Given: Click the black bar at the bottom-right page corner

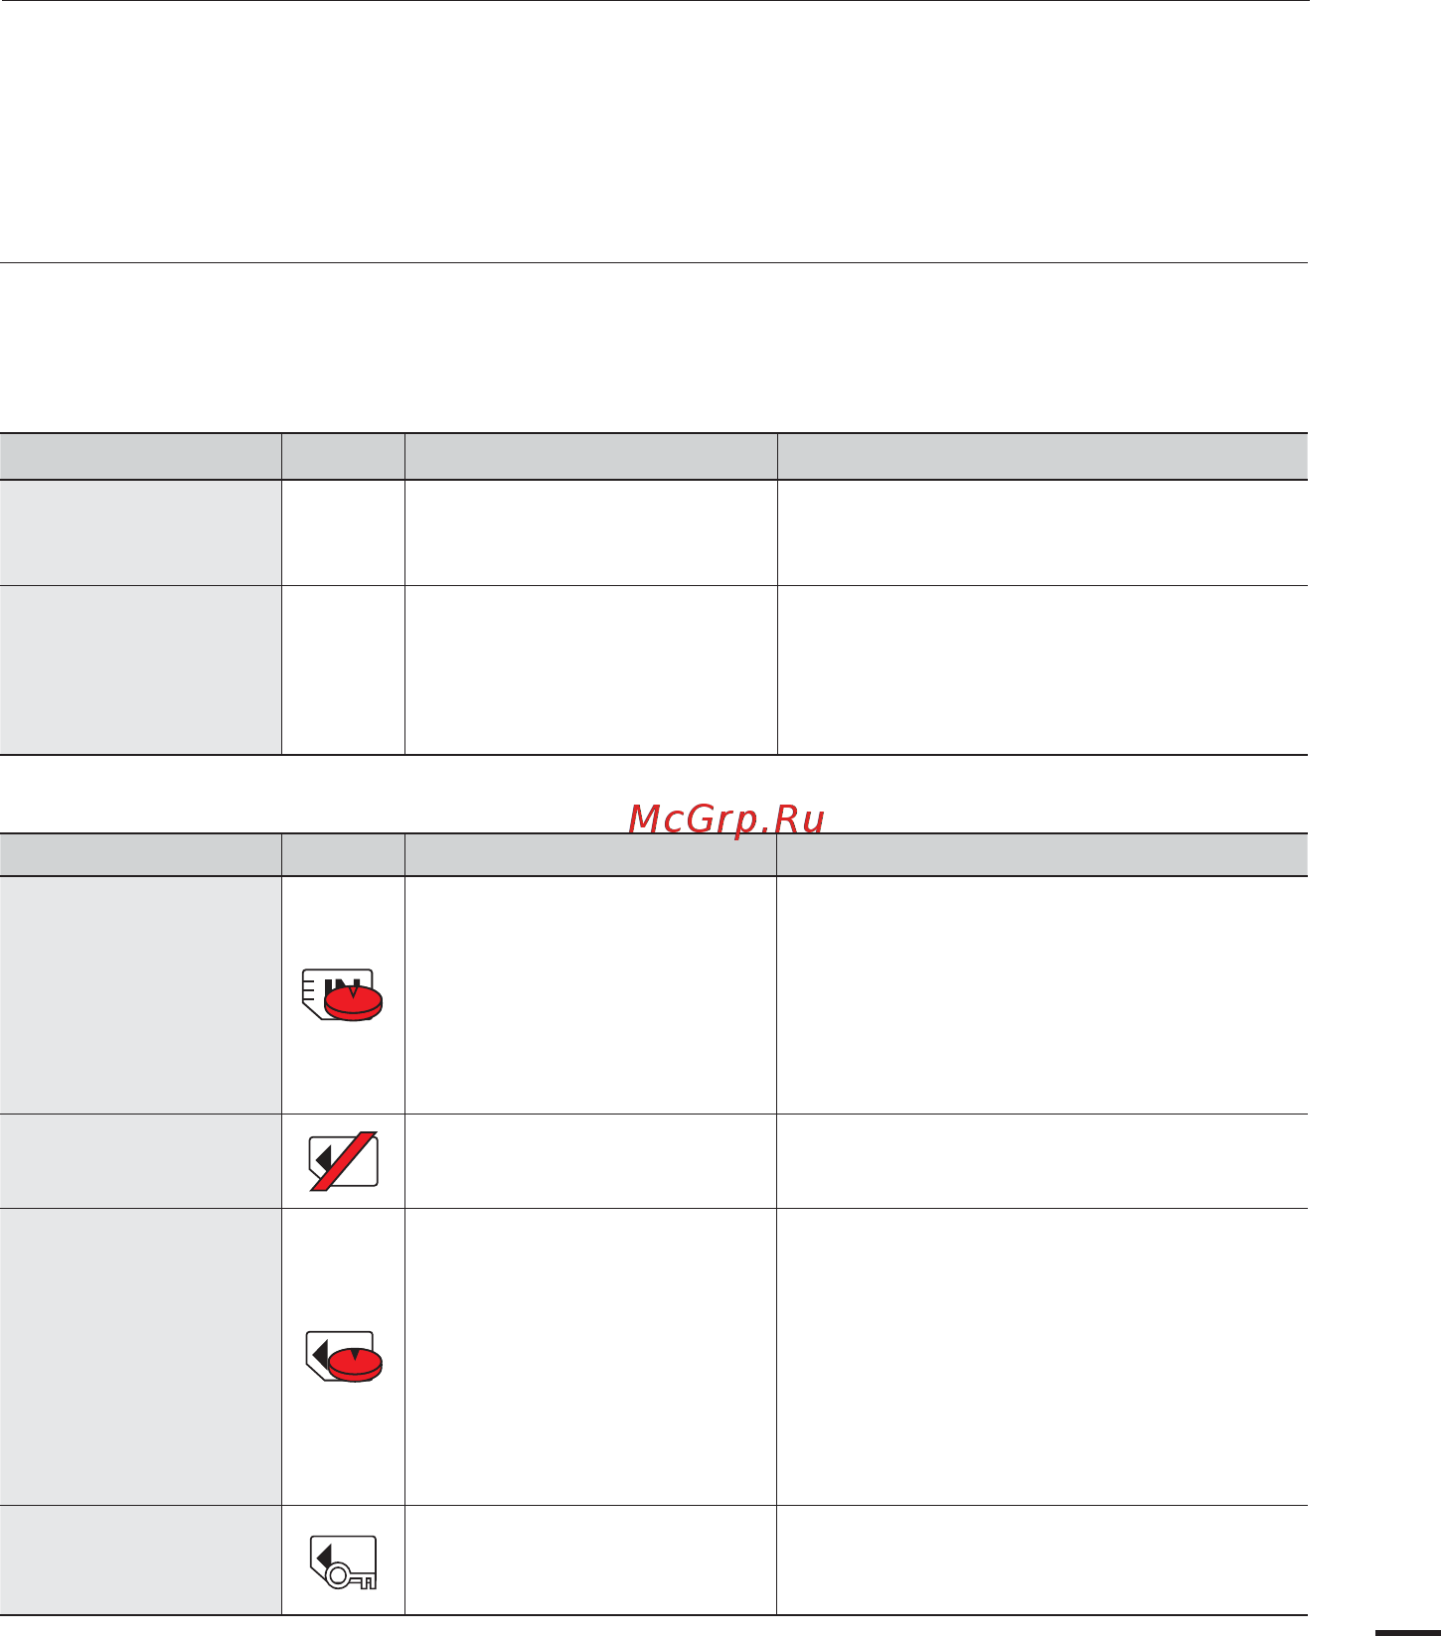Looking at the screenshot, I should point(1408,1632).
